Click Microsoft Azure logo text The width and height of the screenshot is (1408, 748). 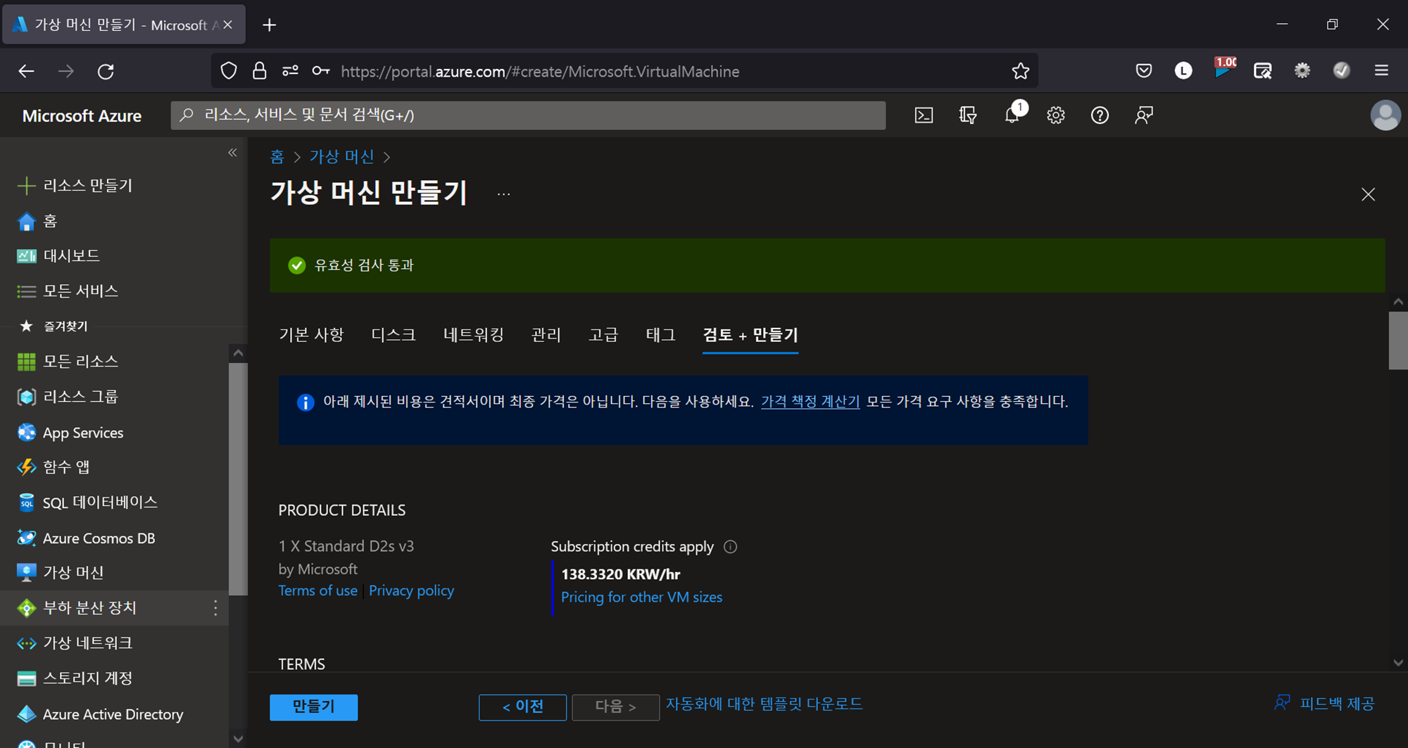click(x=82, y=116)
